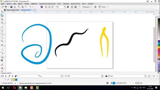Screen dimensions: 160x90
Task: Click the Undo arrow
Action: [x=30, y=7]
